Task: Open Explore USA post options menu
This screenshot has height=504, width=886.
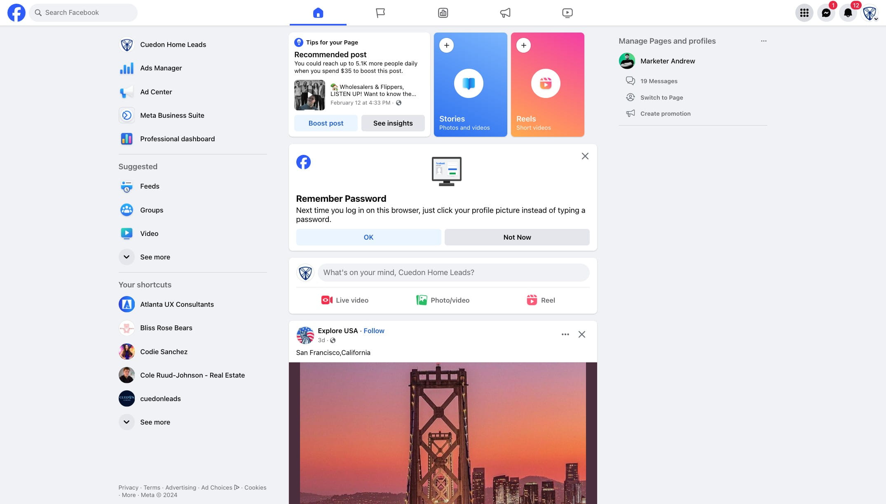Action: 565,334
